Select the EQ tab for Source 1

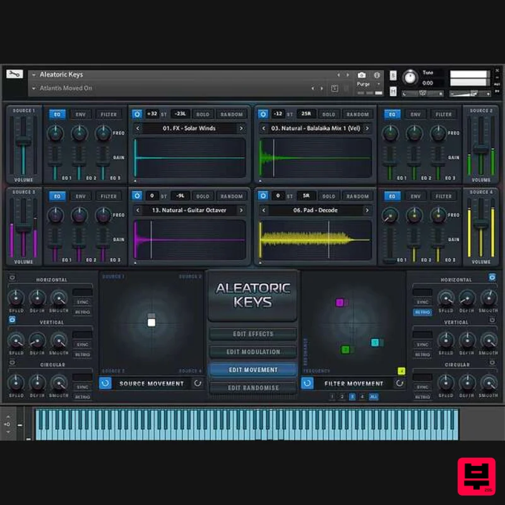pyautogui.click(x=57, y=114)
